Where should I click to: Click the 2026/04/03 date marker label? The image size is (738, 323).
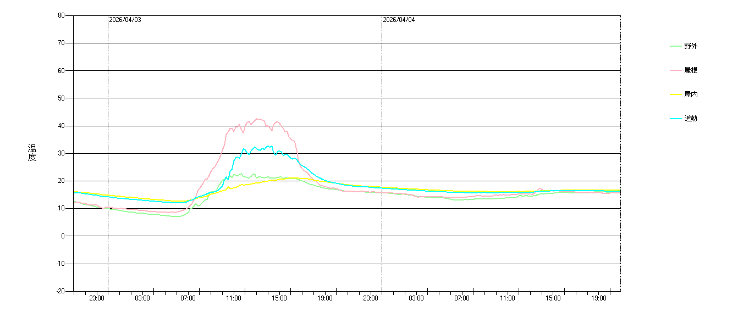click(125, 20)
